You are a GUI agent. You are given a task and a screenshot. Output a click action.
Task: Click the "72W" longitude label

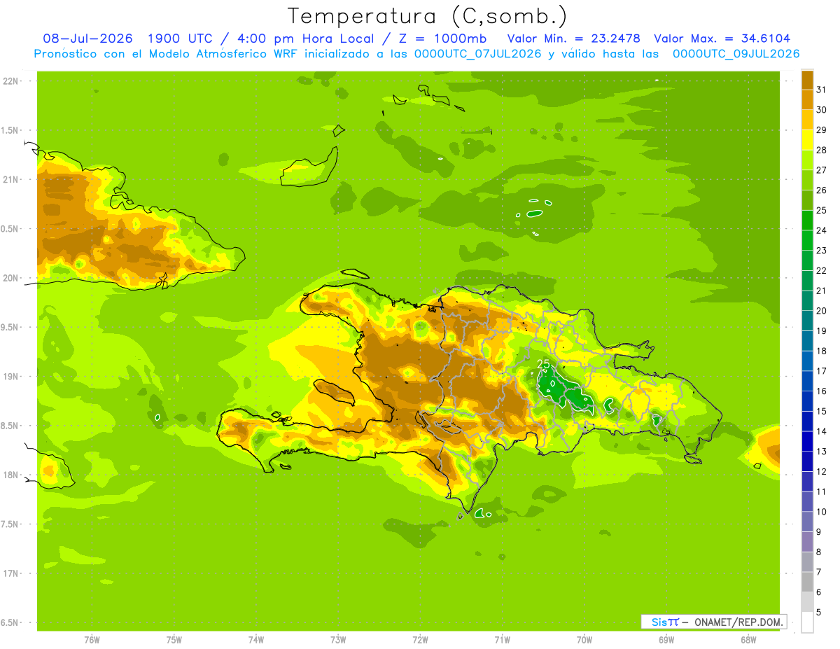click(x=420, y=639)
